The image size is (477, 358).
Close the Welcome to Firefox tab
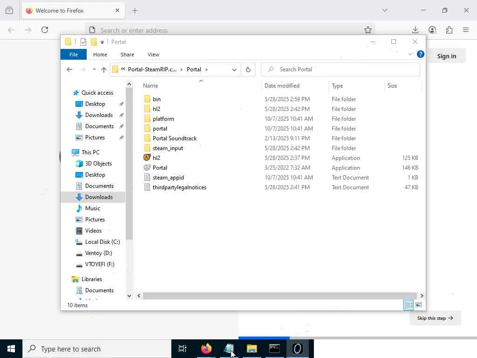point(117,10)
